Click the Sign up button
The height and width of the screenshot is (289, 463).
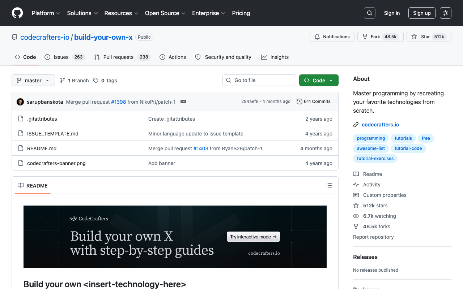[422, 13]
